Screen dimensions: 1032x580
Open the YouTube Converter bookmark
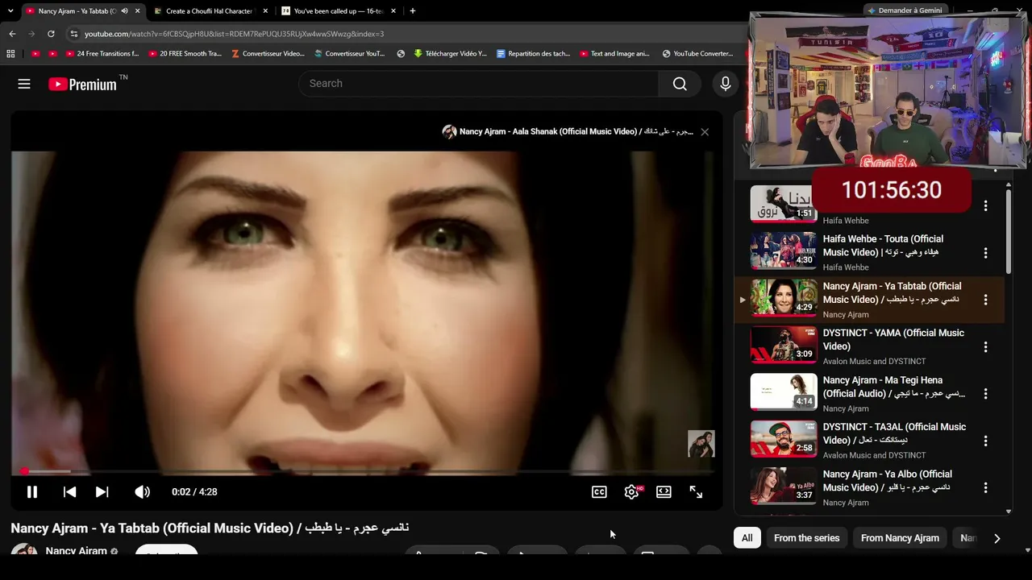697,54
